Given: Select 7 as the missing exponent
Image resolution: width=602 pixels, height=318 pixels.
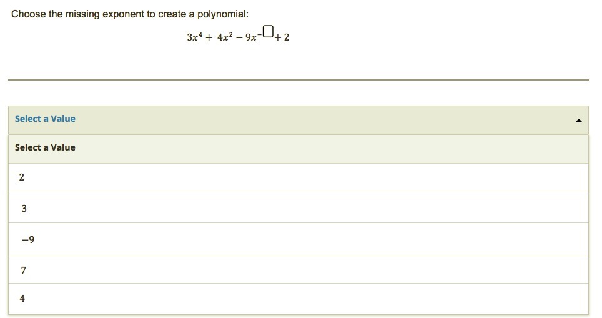Looking at the screenshot, I should (299, 270).
